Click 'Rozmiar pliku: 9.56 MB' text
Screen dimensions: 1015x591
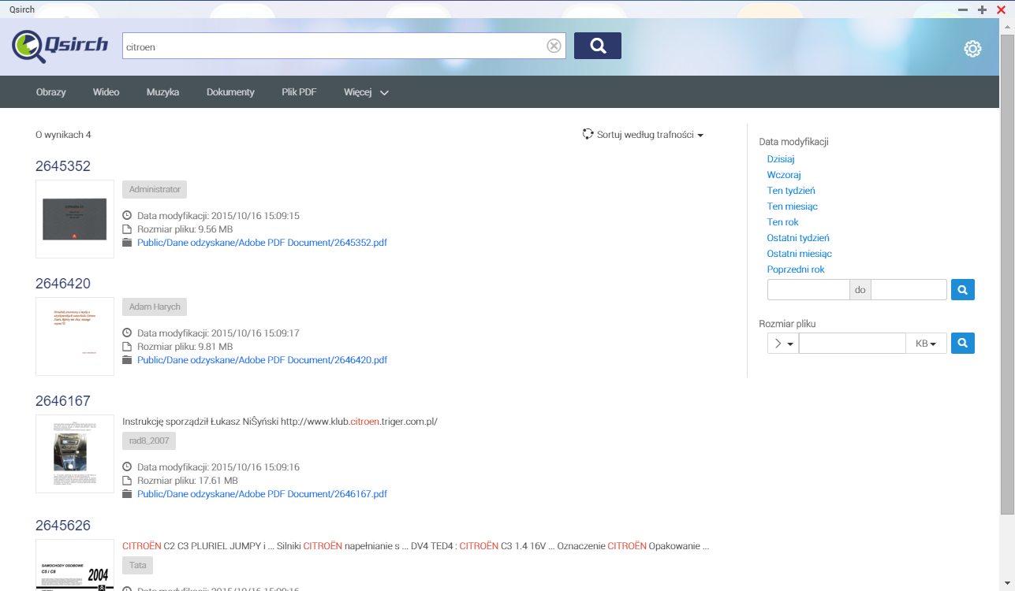185,229
